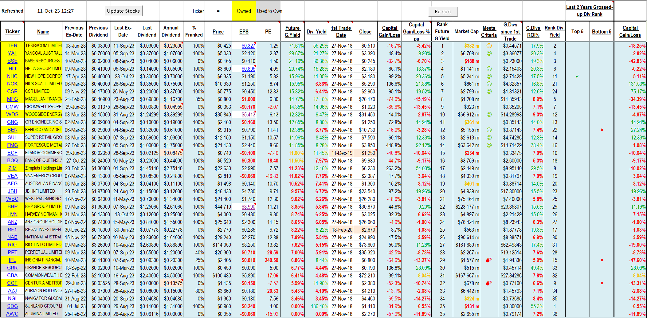Click the Future G.Yield column header
Image resolution: width=647 pixels, height=318 pixels.
292,32
